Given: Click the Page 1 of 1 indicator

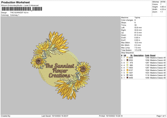Looking at the screenshot, I should pos(161,116).
